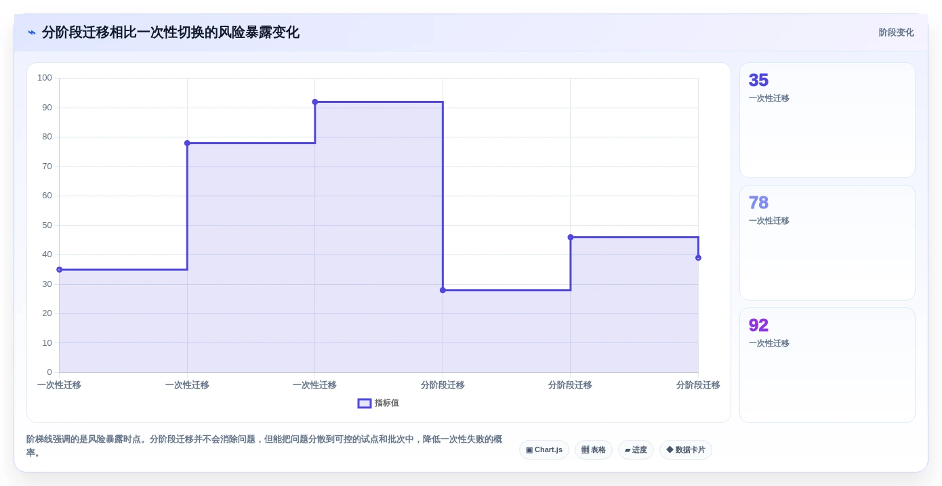The width and height of the screenshot is (942, 486).
Task: Click the lightning icon beside the title
Action: click(x=32, y=32)
